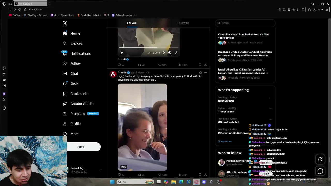Image resolution: width=331 pixels, height=186 pixels.
Task: Open the #Grandpashabet trending hashtag
Action: click(x=229, y=122)
